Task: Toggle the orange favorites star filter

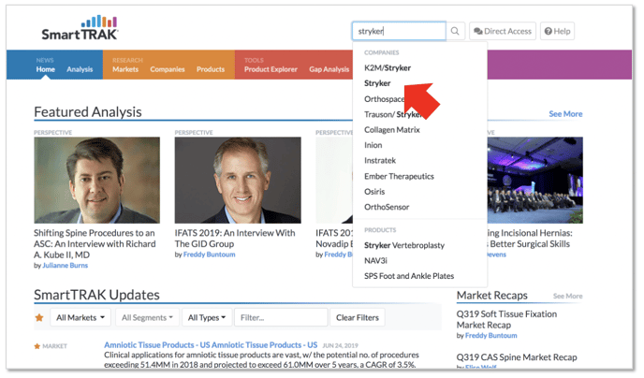Action: click(39, 318)
